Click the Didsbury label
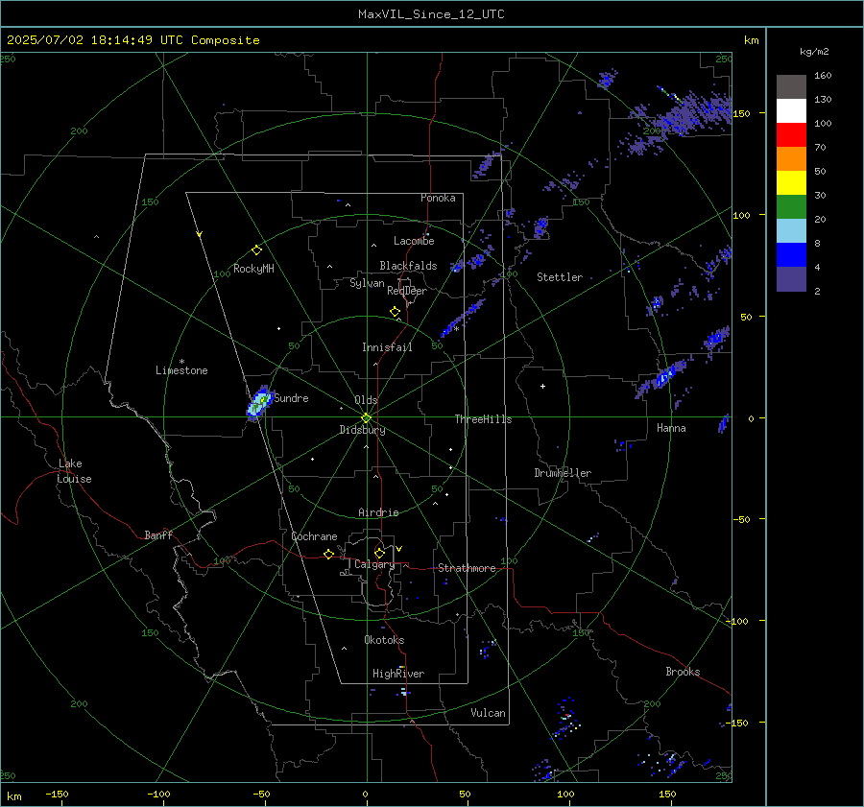 click(x=362, y=430)
